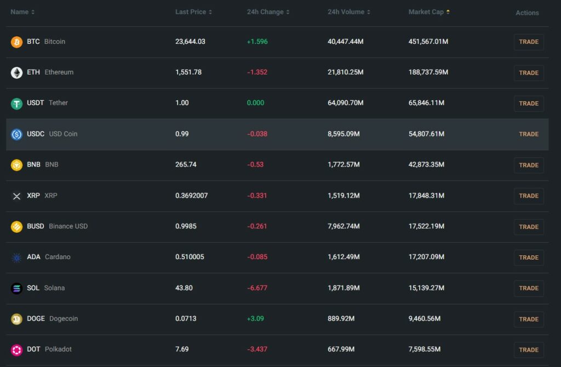The image size is (561, 367).
Task: Click the BNB yellow logo
Action: [16, 165]
